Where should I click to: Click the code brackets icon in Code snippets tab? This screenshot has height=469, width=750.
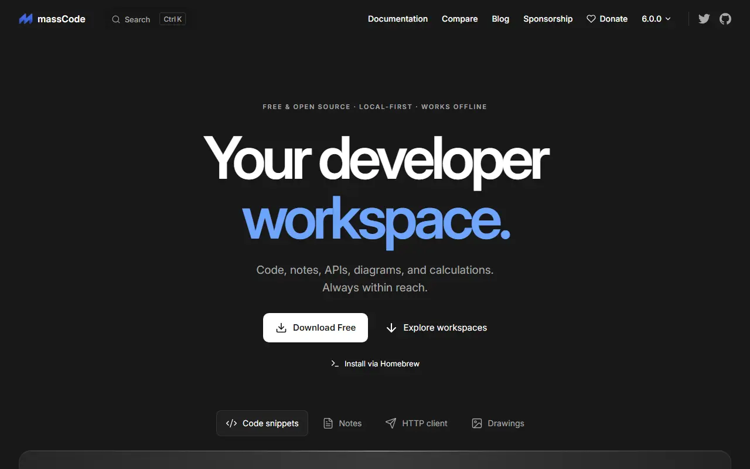231,423
